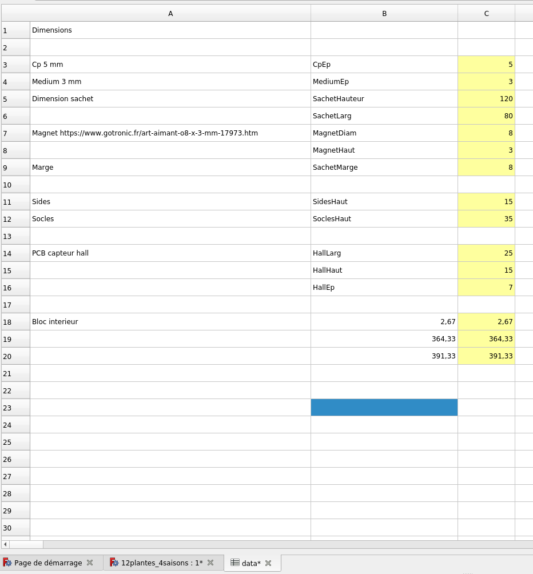Select the 'Bloc interieur' cell
The image size is (533, 574).
click(170, 322)
